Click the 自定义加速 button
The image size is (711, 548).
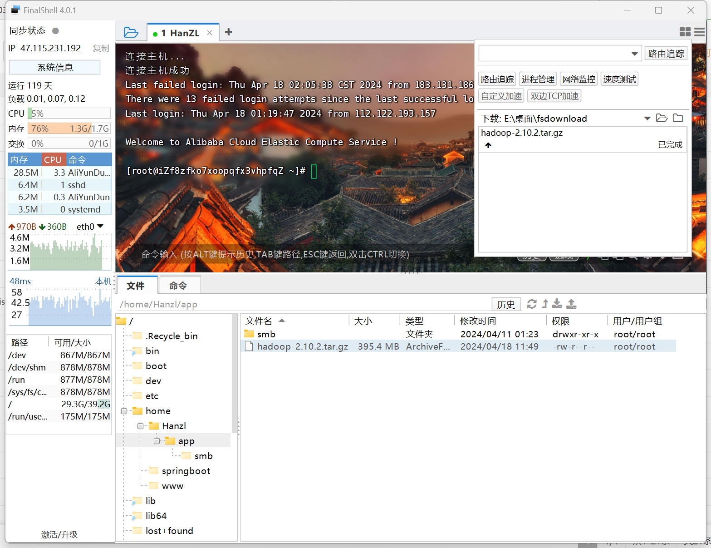click(501, 96)
